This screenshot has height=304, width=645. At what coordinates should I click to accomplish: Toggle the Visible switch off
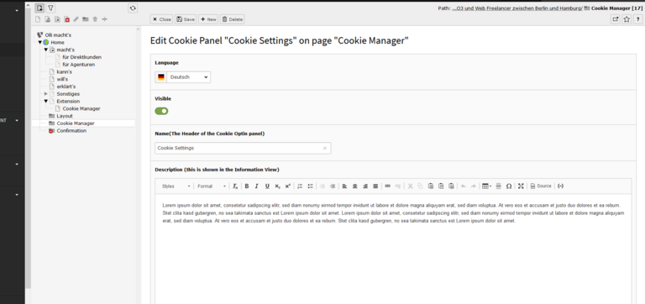point(161,111)
